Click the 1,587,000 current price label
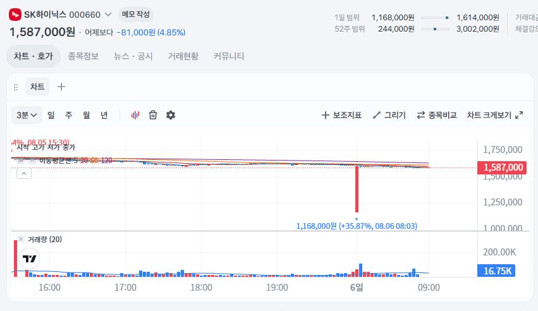538x311 pixels. (503, 168)
